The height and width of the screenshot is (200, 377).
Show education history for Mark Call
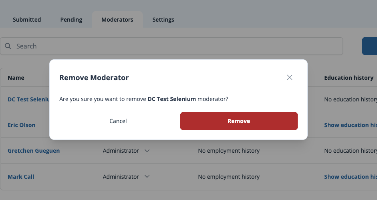[x=350, y=177]
